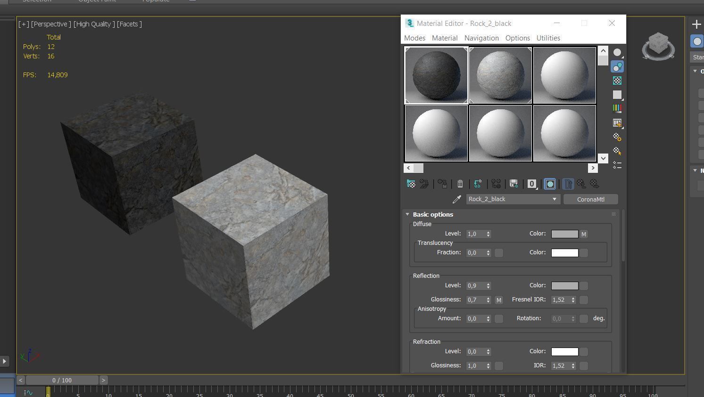Open the Perspective viewport label menu
Viewport: 704px width, 397px height.
coord(51,24)
